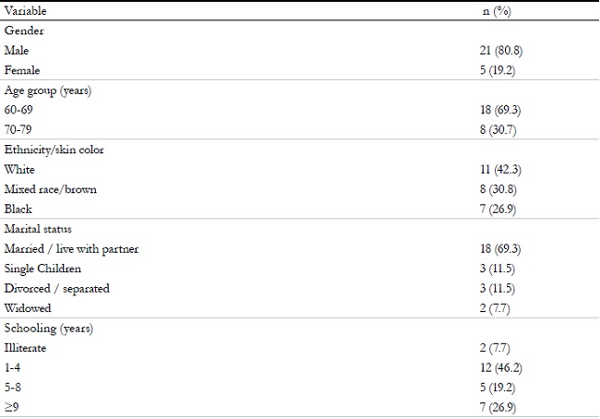Click the "70-79" age row label
This screenshot has height=419, width=600.
[18, 129]
